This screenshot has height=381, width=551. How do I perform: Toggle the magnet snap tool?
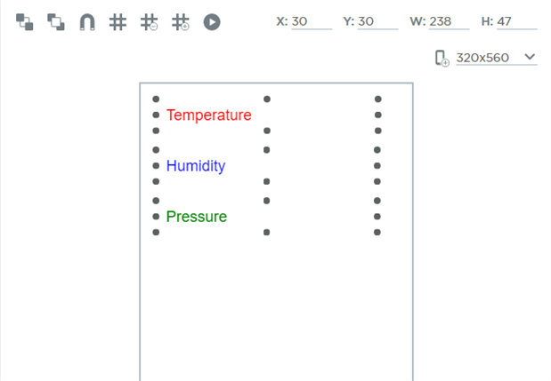click(87, 22)
